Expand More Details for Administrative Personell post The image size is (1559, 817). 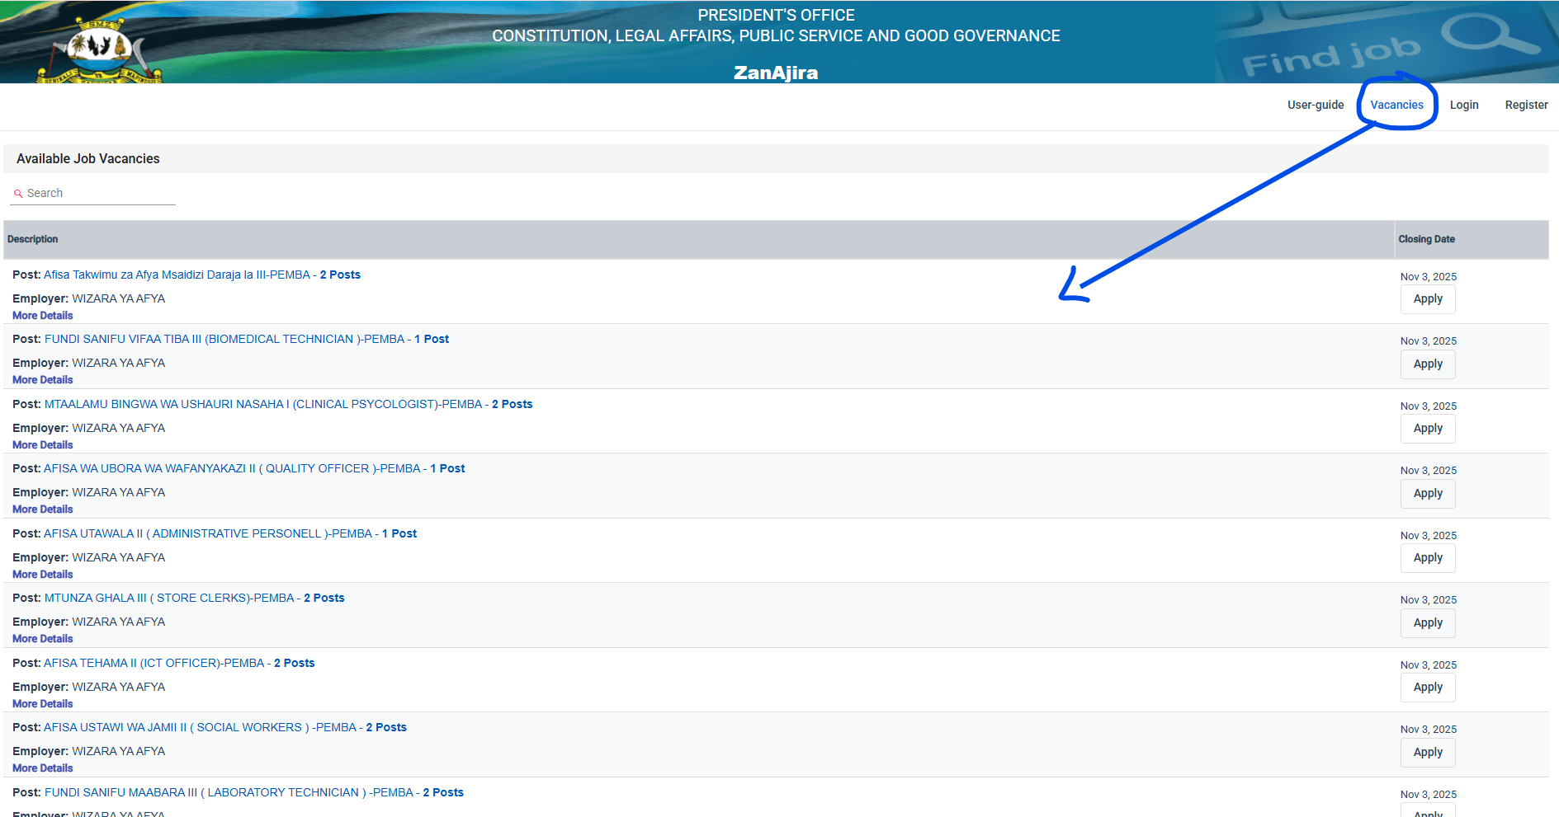pyautogui.click(x=43, y=575)
